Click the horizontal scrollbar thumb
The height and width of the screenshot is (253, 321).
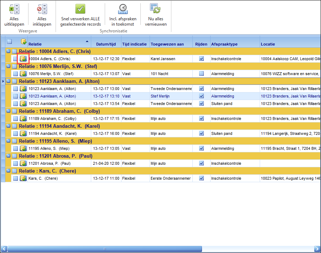coord(105,249)
